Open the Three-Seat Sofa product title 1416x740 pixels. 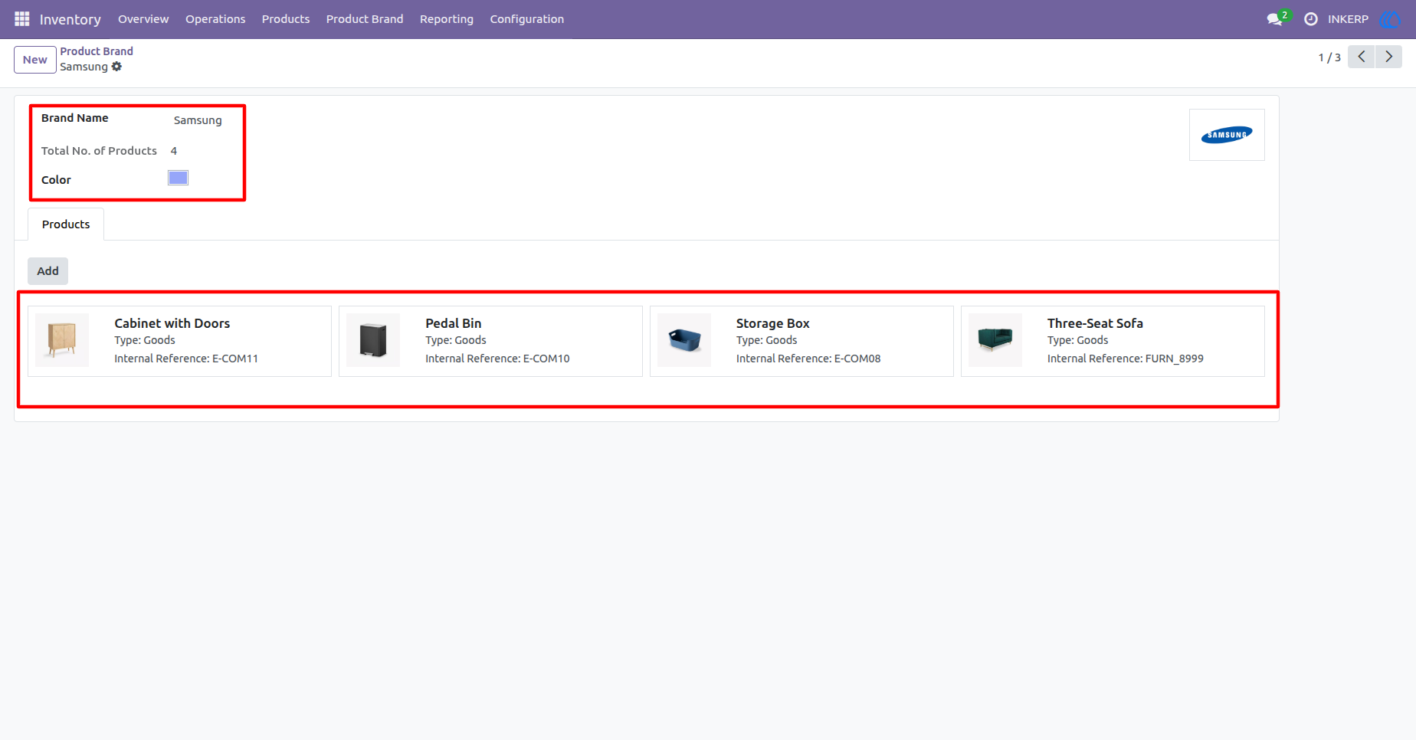(1095, 323)
